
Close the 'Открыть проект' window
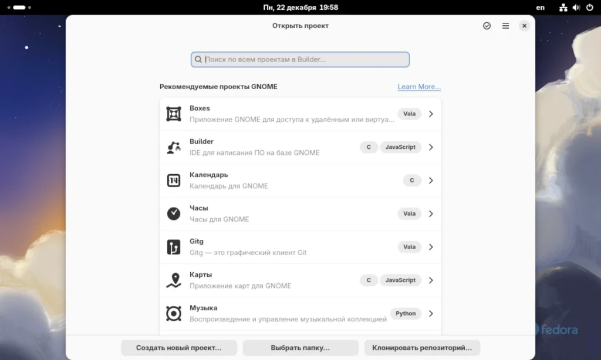click(524, 26)
